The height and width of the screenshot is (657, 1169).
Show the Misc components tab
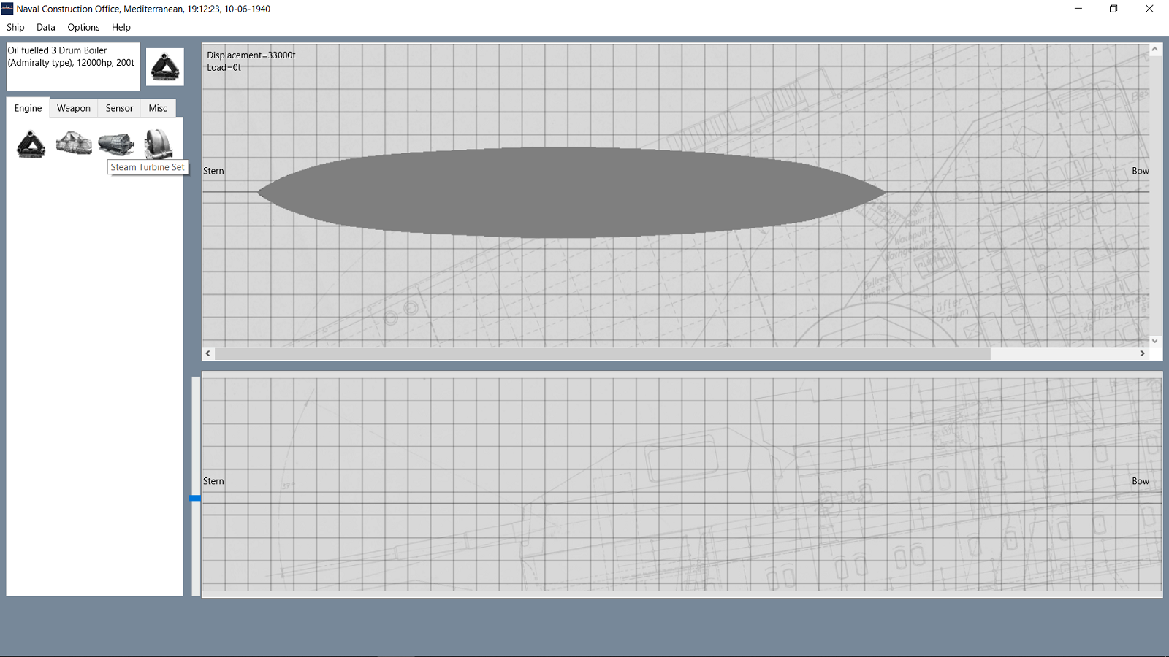pyautogui.click(x=158, y=108)
